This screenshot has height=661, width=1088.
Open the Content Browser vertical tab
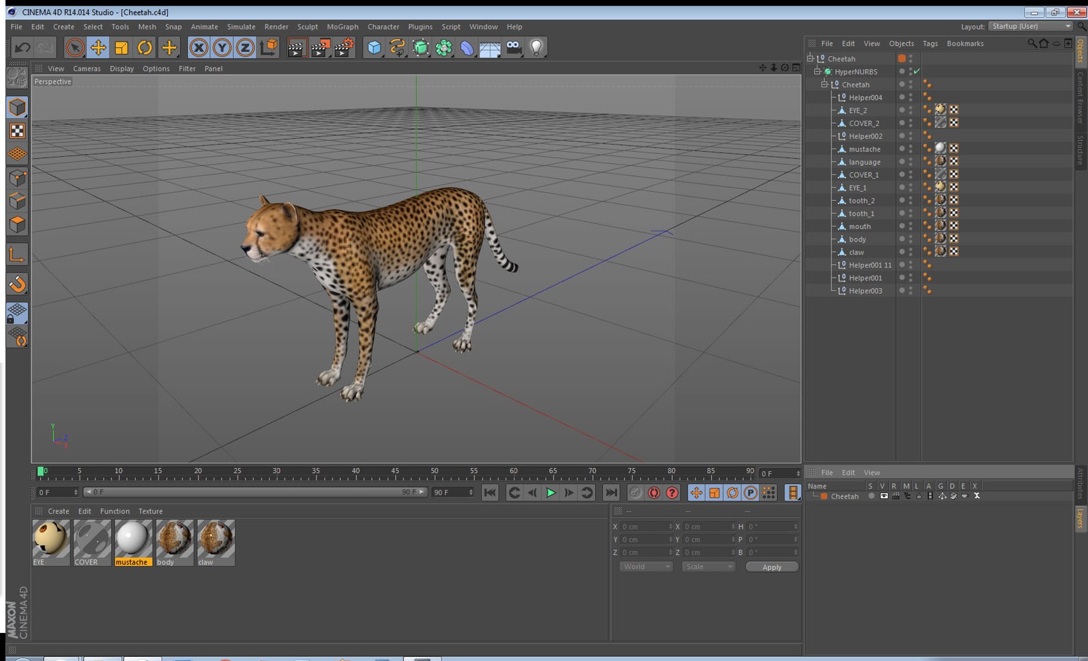pyautogui.click(x=1080, y=97)
